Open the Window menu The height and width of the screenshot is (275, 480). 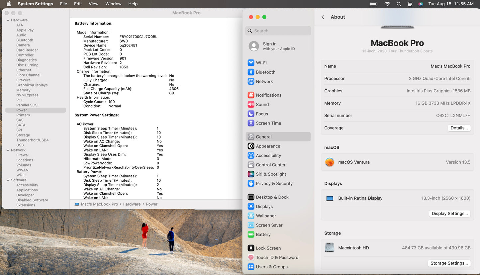(113, 4)
